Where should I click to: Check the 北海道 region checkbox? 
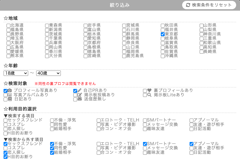9,25
